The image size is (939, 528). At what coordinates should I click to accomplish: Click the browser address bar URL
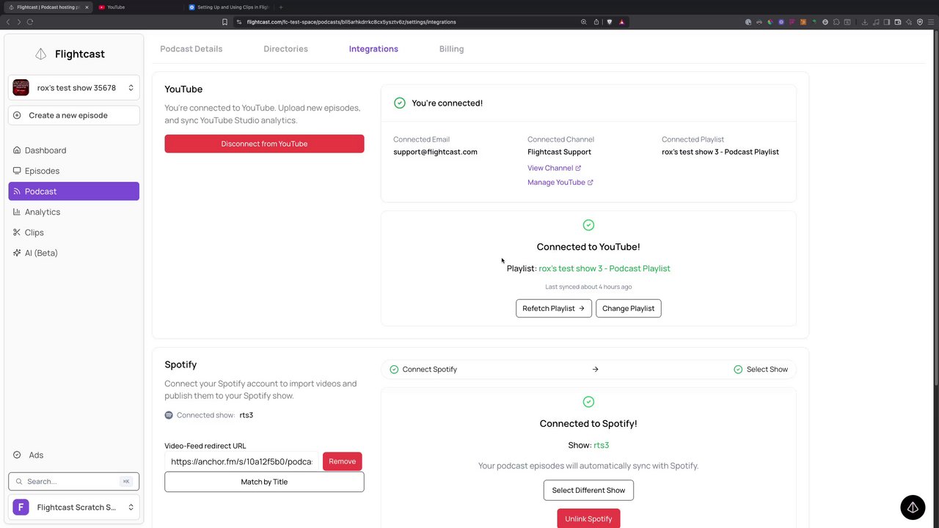(351, 22)
